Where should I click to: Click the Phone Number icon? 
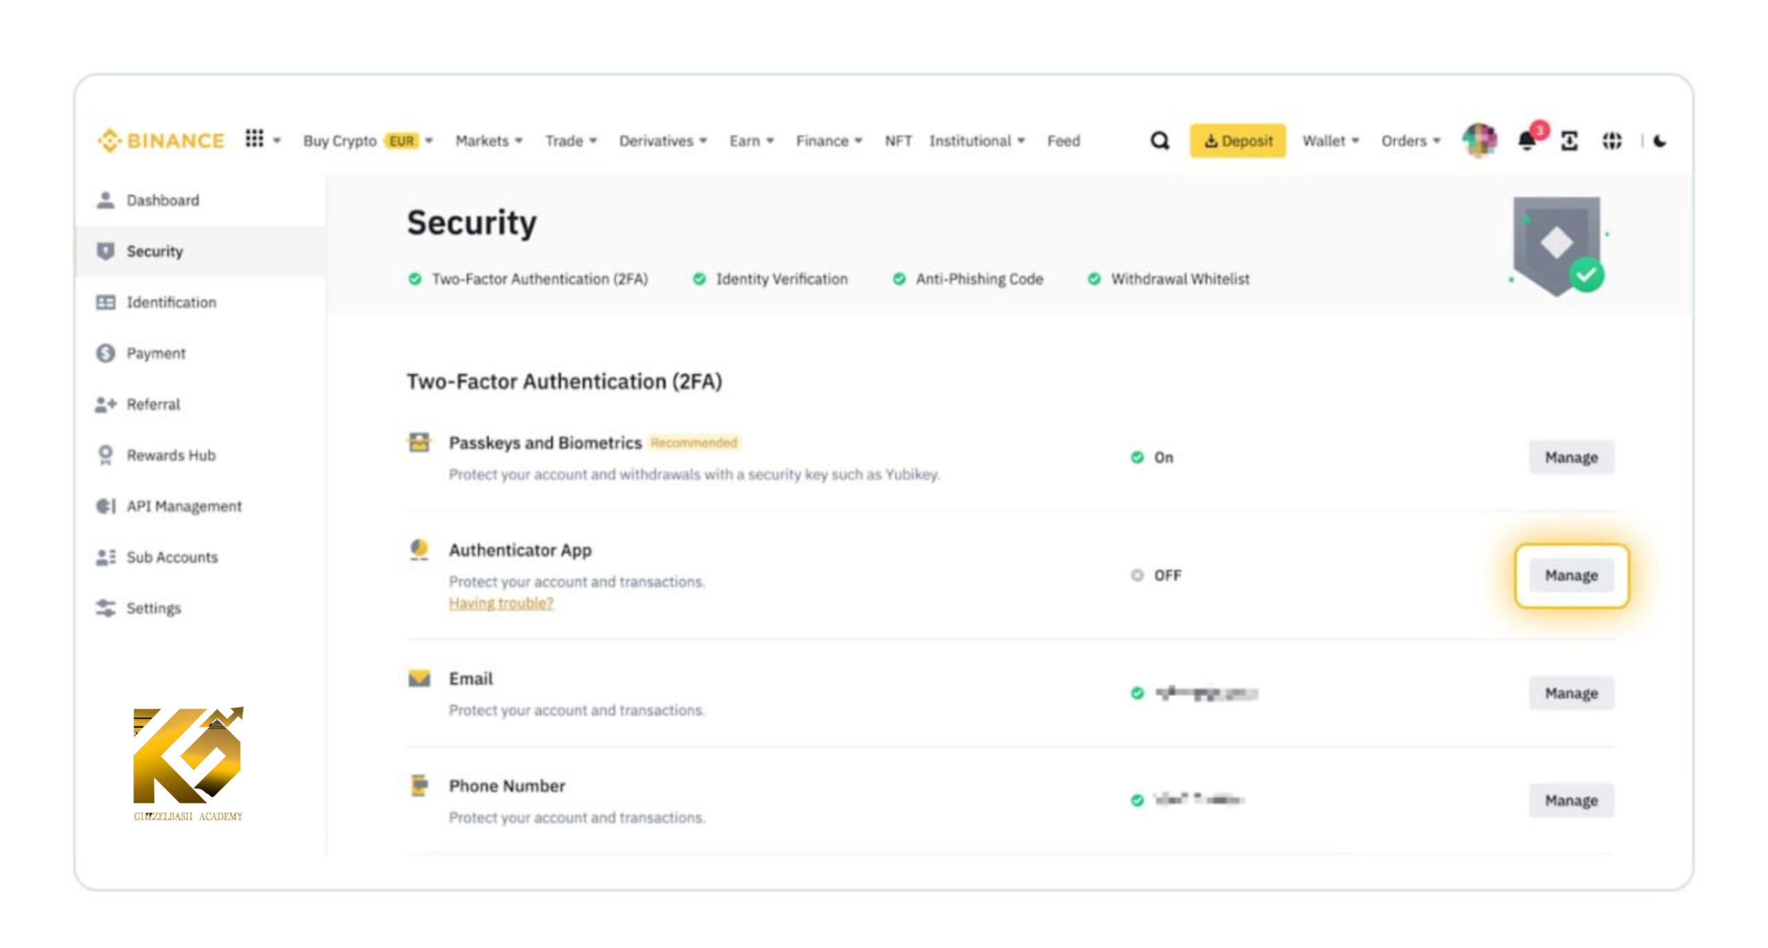[419, 786]
